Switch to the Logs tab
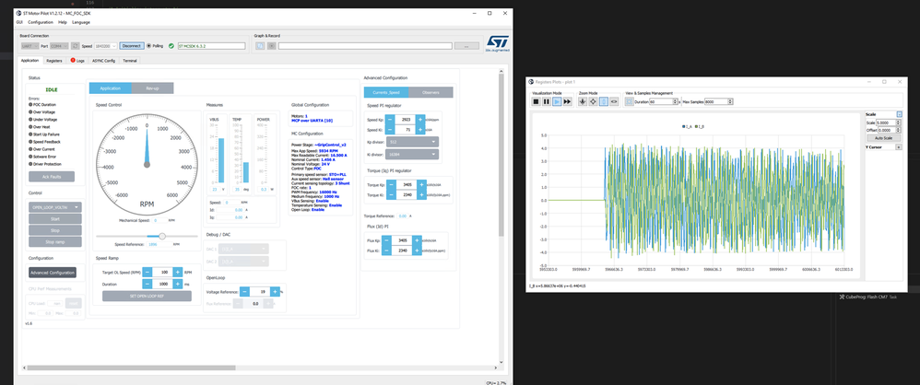920x385 pixels. [x=77, y=61]
